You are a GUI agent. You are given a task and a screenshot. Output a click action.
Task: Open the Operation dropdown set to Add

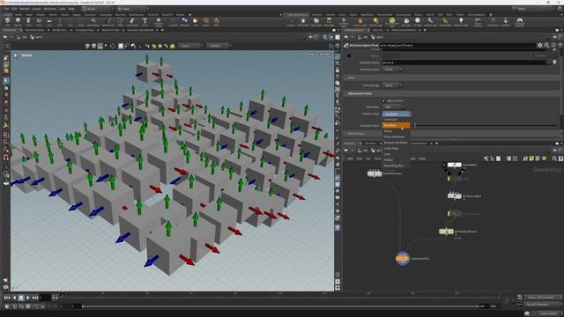pyautogui.click(x=394, y=107)
